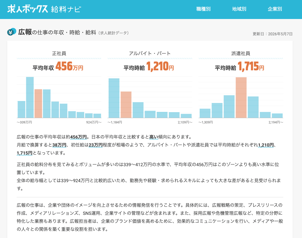Click the underlined 23万円 text
This screenshot has height=238, width=302.
coord(96,145)
